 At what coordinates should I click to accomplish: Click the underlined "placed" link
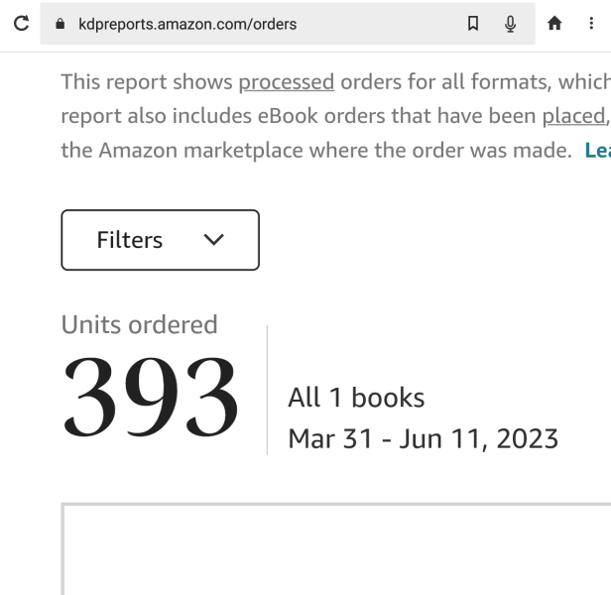click(572, 116)
